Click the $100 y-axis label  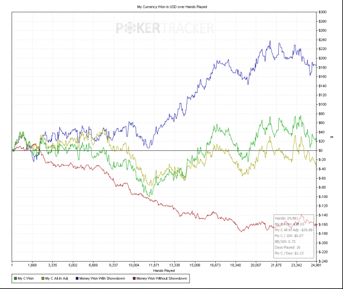[x=322, y=104]
